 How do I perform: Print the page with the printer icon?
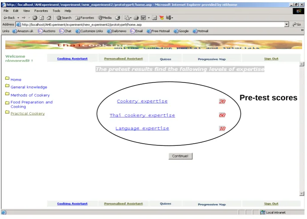click(x=136, y=18)
